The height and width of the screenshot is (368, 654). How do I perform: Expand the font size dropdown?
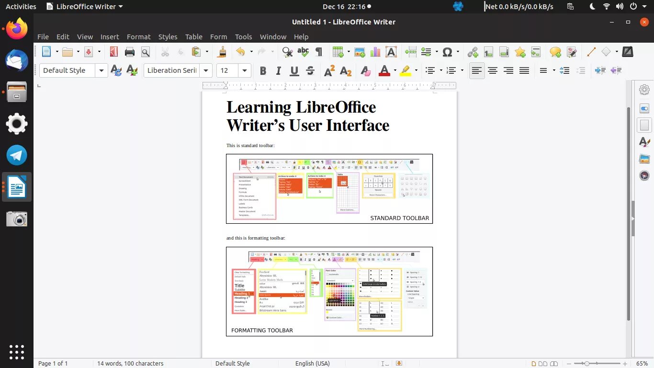click(x=245, y=70)
